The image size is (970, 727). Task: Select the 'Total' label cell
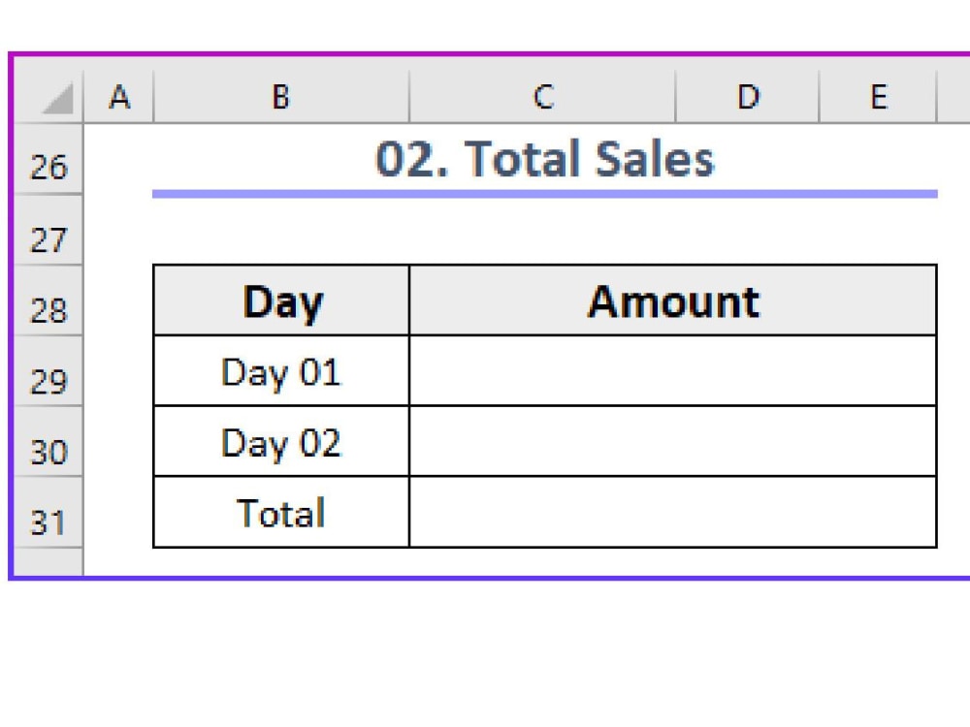[281, 512]
